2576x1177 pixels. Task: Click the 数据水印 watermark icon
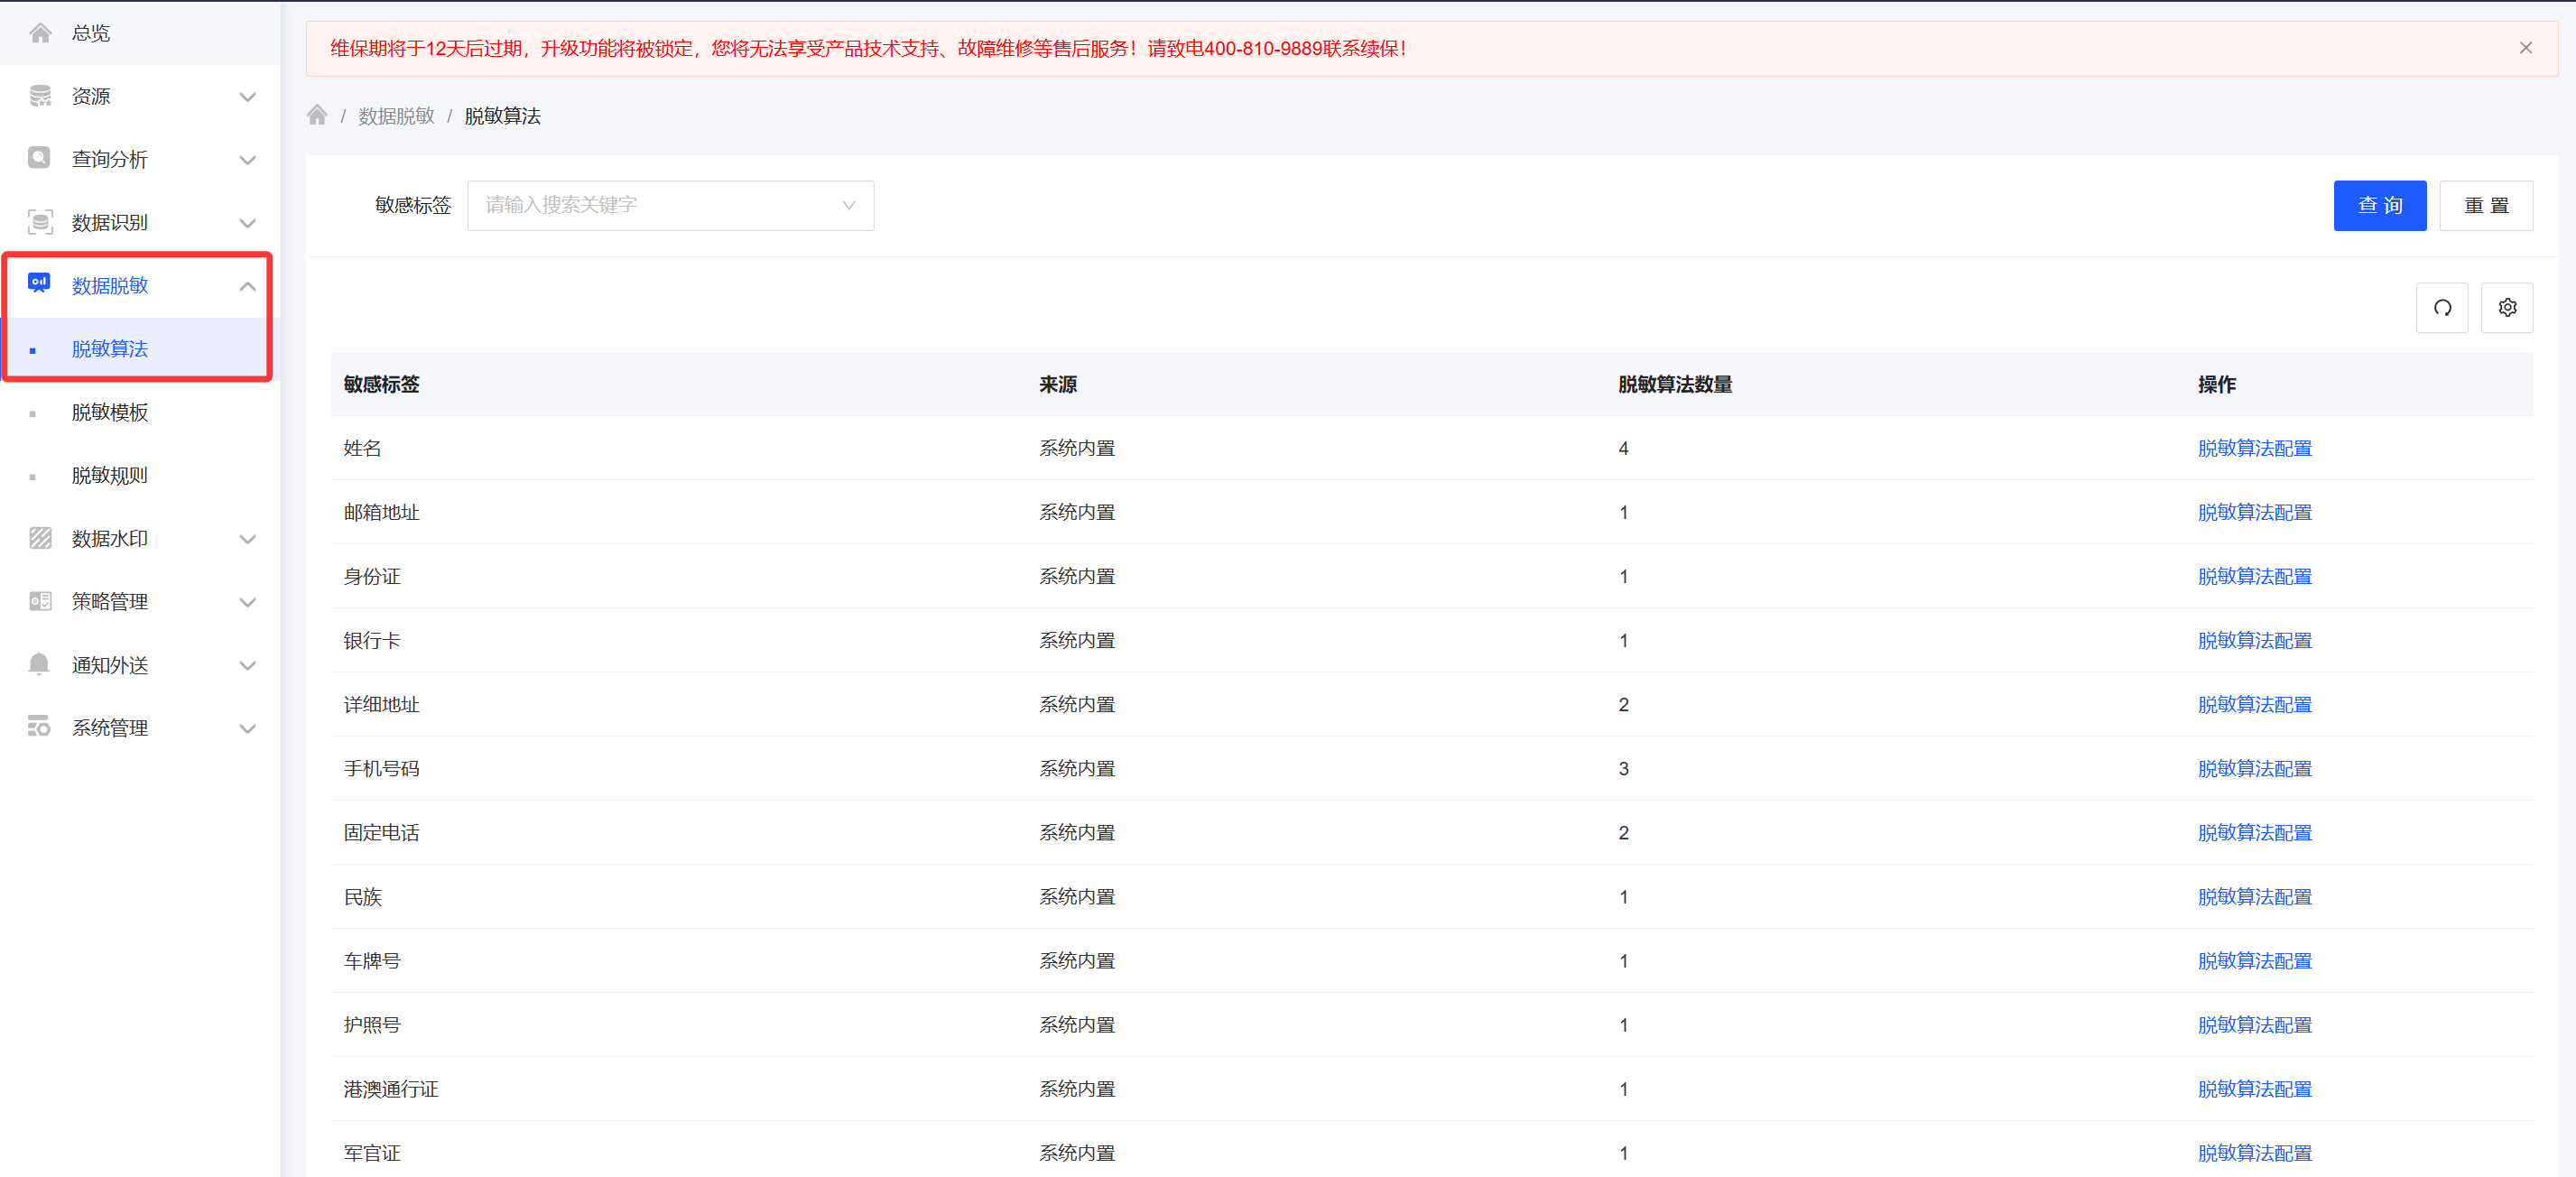point(40,538)
